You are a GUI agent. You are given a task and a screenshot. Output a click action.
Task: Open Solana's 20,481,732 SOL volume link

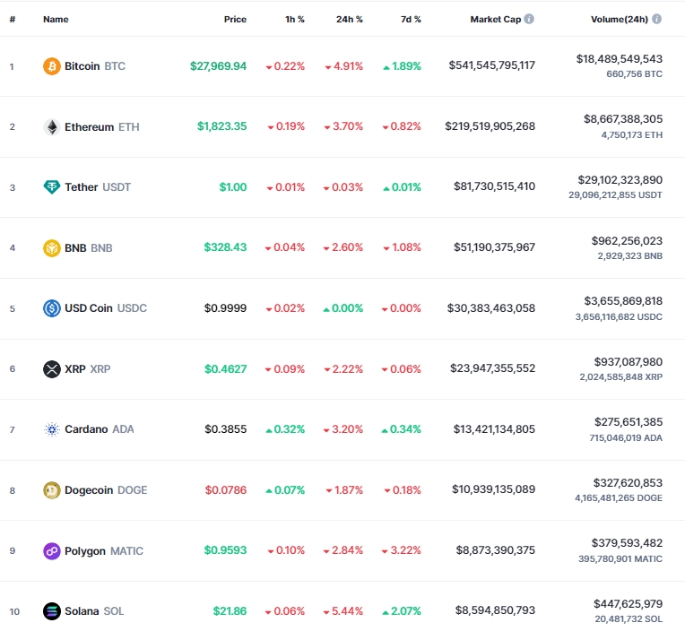point(629,619)
